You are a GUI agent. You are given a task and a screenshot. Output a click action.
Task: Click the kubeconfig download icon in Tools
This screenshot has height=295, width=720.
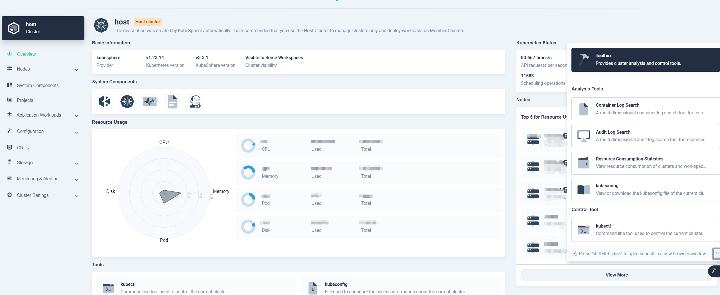pos(313,288)
